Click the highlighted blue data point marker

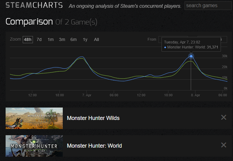pyautogui.click(x=191, y=56)
